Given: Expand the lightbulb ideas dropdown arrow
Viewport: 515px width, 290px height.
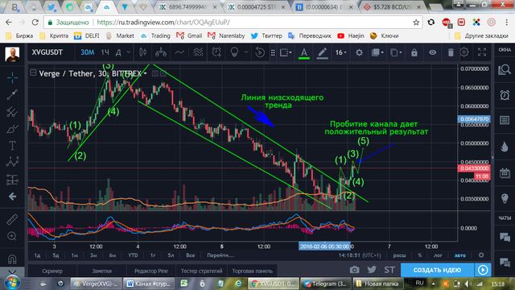Looking at the screenshot, I should [245, 52].
